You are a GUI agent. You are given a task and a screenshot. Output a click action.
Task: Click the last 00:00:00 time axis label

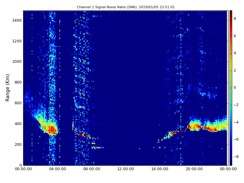click(x=228, y=169)
